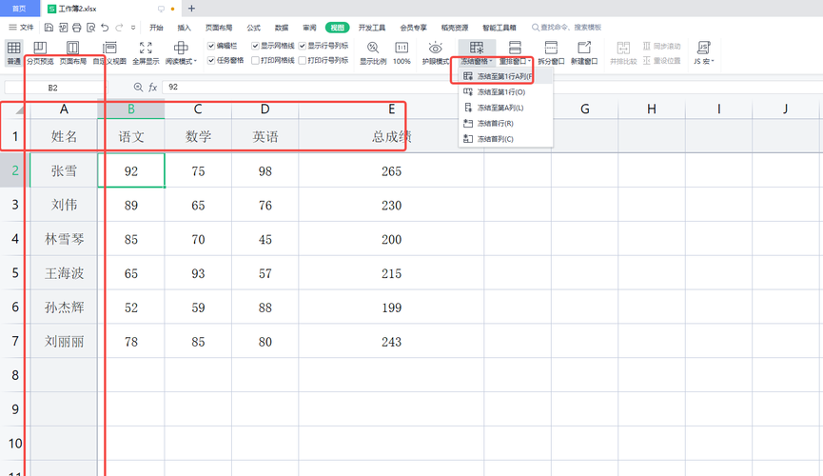Select cell containing 张雪
The height and width of the screenshot is (476, 823).
(x=64, y=170)
